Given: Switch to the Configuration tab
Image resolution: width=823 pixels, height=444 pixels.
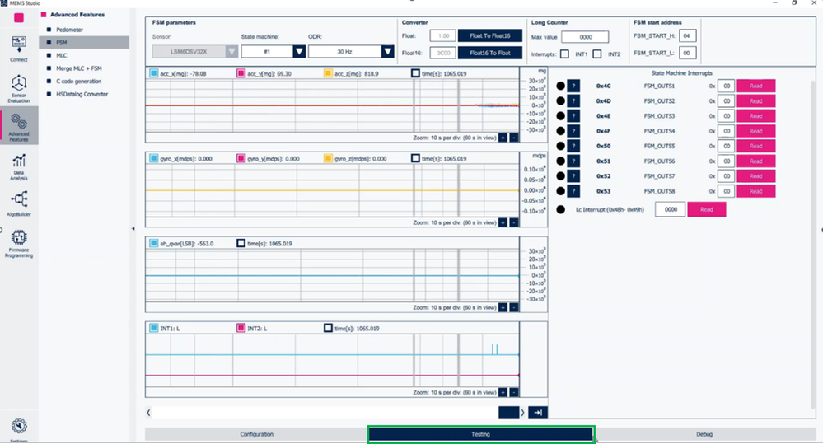Looking at the screenshot, I should pos(257,434).
